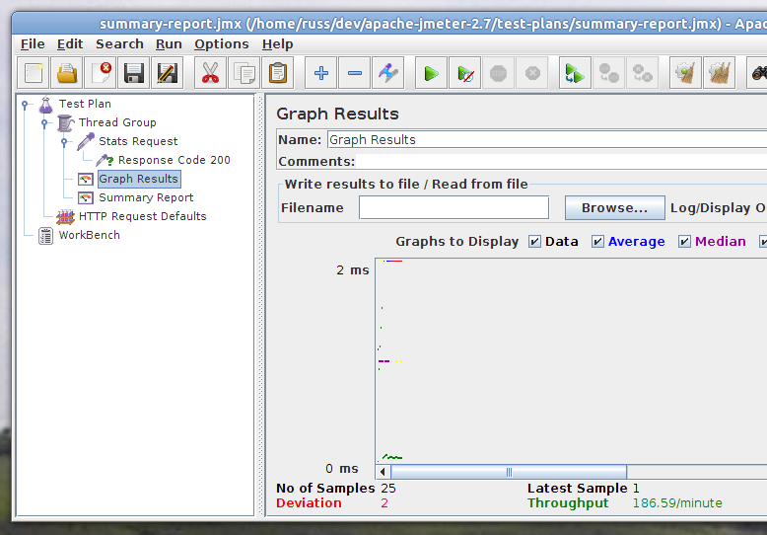
Task: Click the Stats Request sampler icon
Action: click(x=86, y=141)
